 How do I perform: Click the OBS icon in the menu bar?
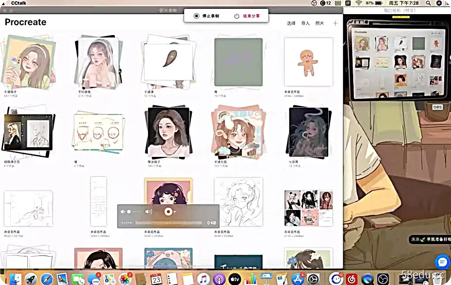point(314,3)
